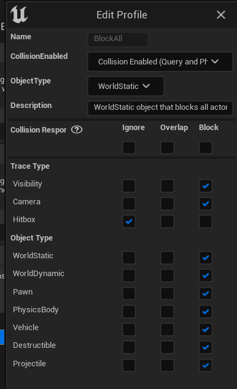
Task: Set WorldDynamic response to Ignore
Action: (129, 275)
